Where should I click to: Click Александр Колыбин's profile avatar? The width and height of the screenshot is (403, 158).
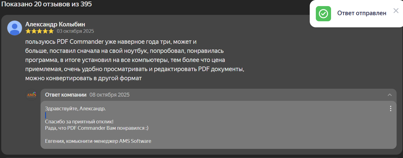(14, 28)
